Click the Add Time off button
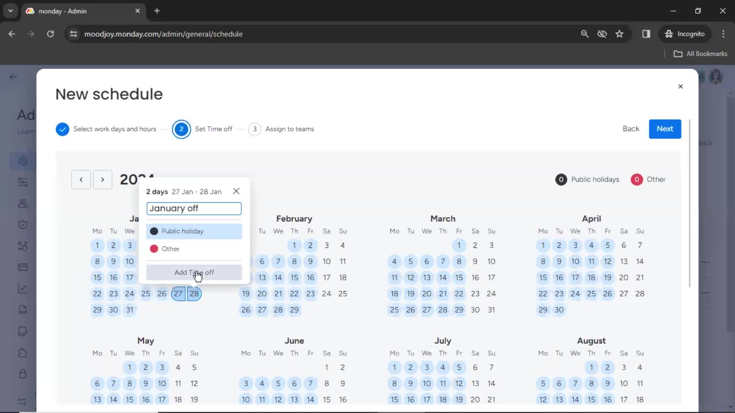Screen dimensions: 735x413 tap(194, 272)
